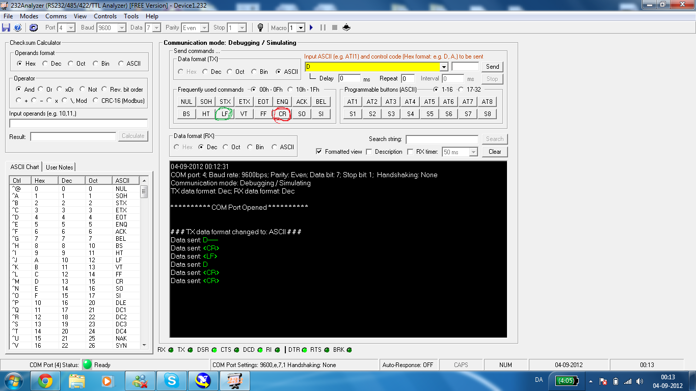Viewport: 696px width, 391px height.
Task: Open the Tools menu
Action: (x=131, y=16)
